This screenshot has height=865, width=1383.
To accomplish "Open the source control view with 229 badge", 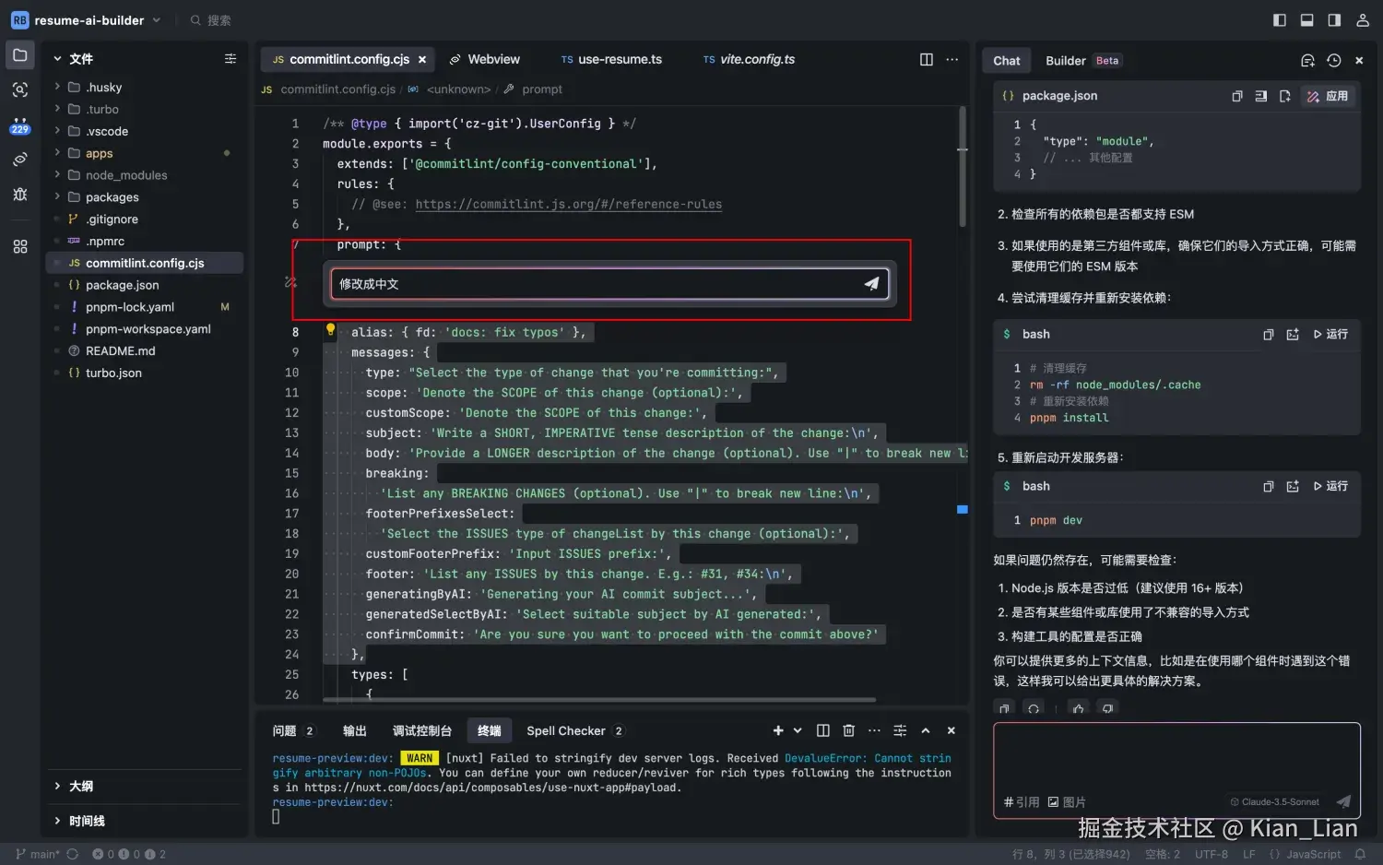I will pos(20,125).
